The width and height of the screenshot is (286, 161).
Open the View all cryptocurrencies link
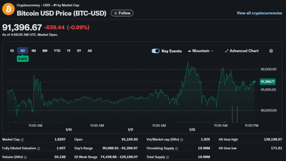pyautogui.click(x=259, y=13)
